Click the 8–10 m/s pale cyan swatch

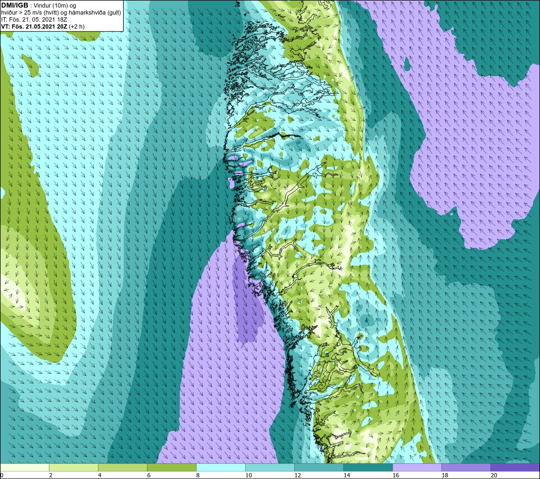(x=221, y=468)
